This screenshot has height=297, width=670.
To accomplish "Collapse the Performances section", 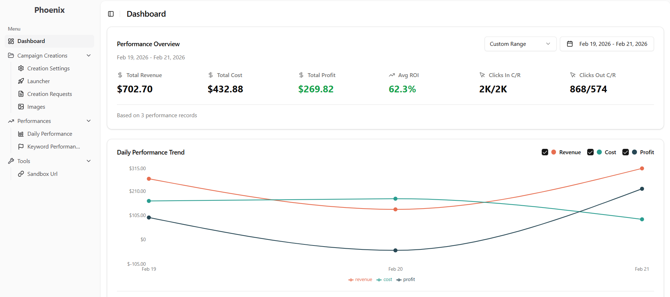I will pos(88,121).
